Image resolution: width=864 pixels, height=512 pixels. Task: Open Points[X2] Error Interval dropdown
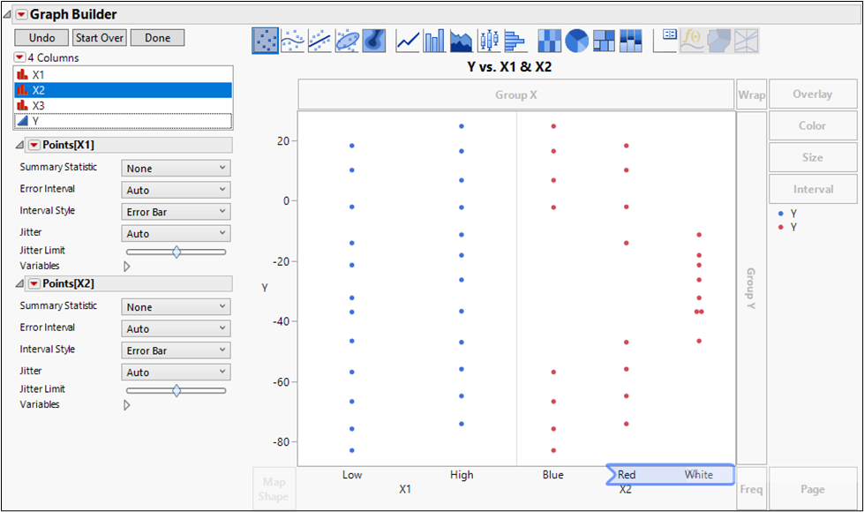click(x=176, y=329)
